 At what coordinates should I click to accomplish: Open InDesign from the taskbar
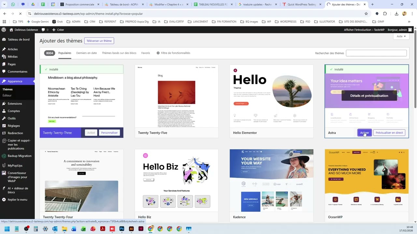click(141, 229)
